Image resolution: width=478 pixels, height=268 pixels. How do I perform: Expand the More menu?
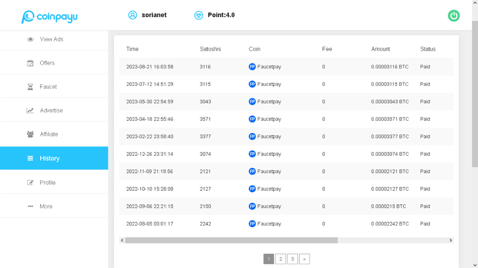(46, 206)
